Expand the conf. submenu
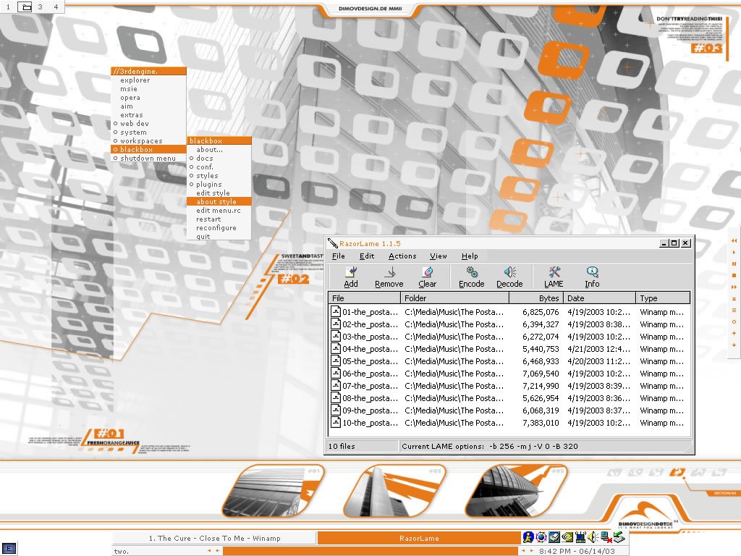This screenshot has width=741, height=556. (219, 167)
